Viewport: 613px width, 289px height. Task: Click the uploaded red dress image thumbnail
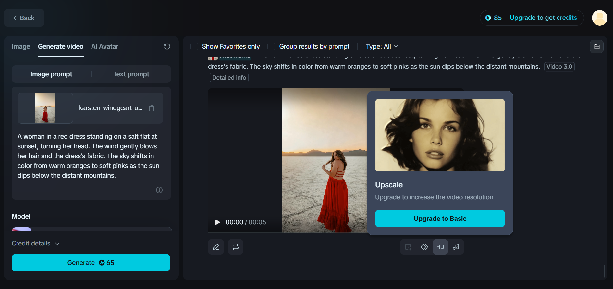(x=45, y=108)
